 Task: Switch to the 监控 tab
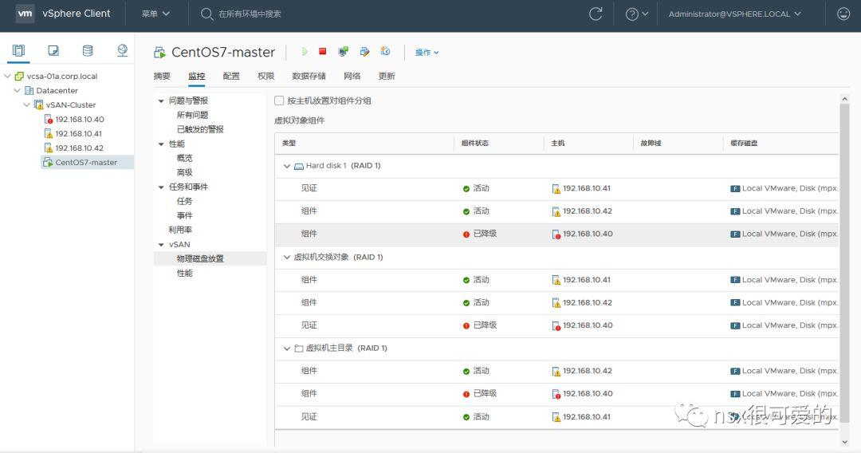pyautogui.click(x=197, y=77)
